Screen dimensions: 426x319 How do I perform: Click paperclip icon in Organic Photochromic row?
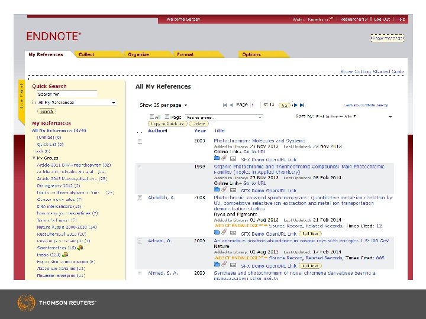click(x=224, y=189)
